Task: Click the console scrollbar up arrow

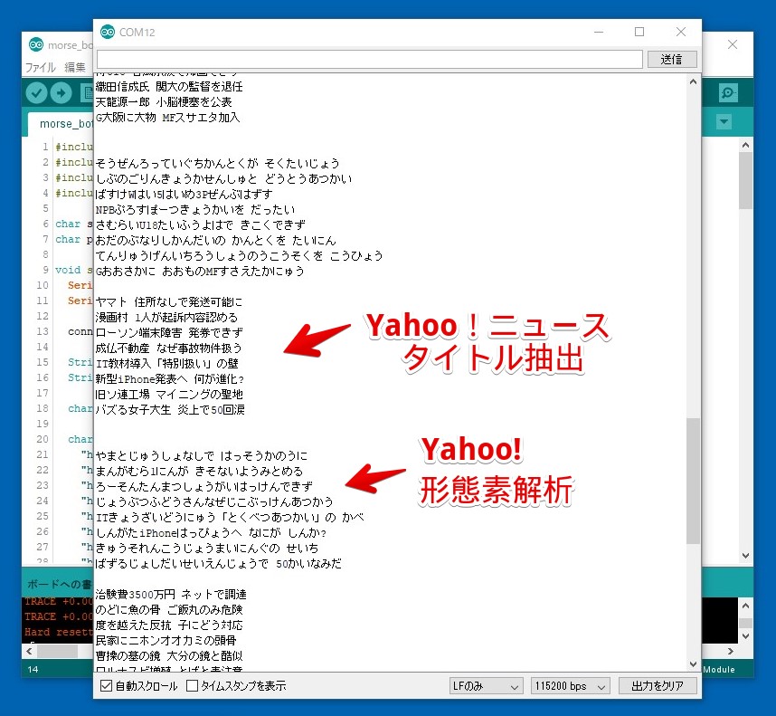Action: [745, 606]
